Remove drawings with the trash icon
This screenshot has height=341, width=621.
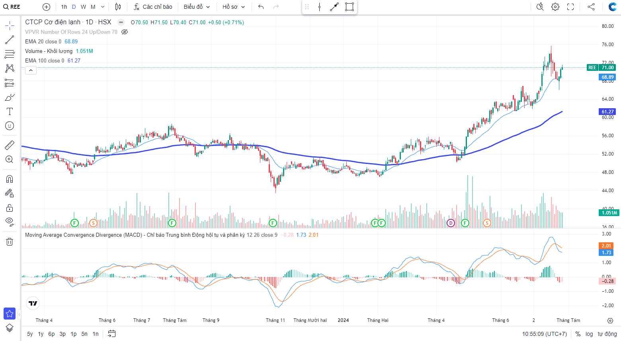click(x=10, y=242)
